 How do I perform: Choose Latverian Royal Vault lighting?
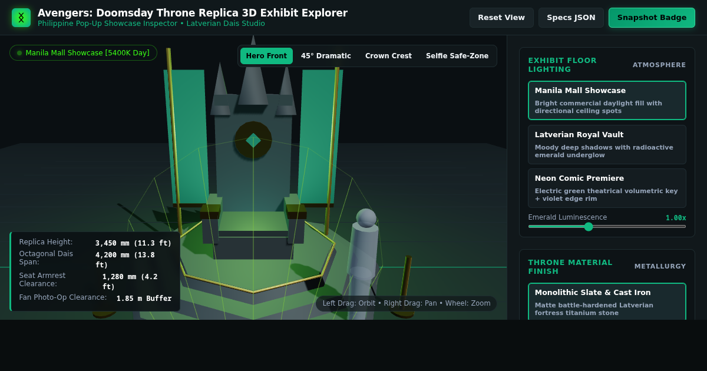click(x=607, y=144)
